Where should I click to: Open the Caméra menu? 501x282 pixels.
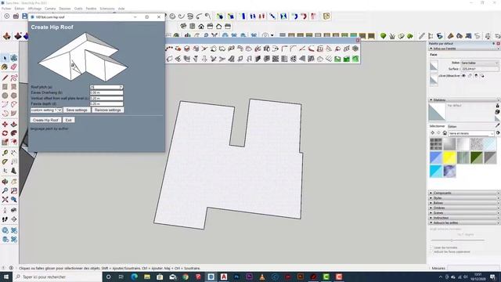coord(50,9)
